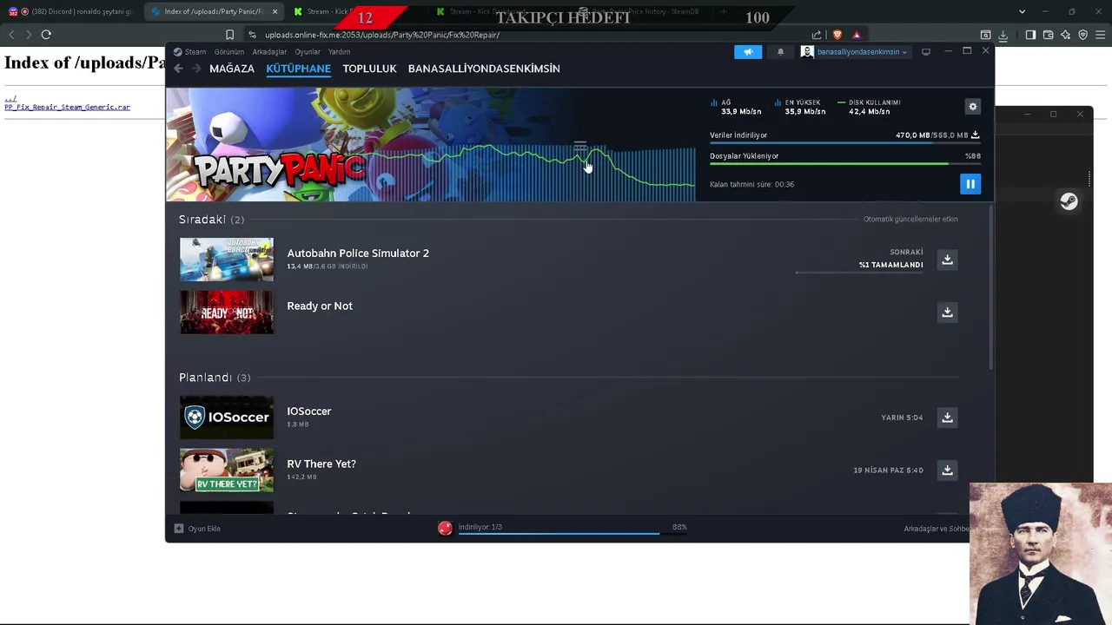Click Brave VPN shield icon in toolbar
The height and width of the screenshot is (625, 1112).
click(x=1082, y=35)
